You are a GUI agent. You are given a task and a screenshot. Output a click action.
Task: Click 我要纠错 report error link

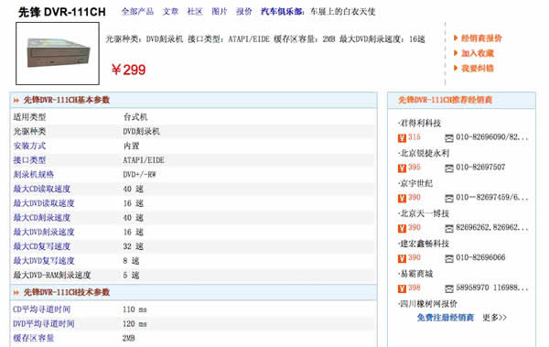pos(478,69)
